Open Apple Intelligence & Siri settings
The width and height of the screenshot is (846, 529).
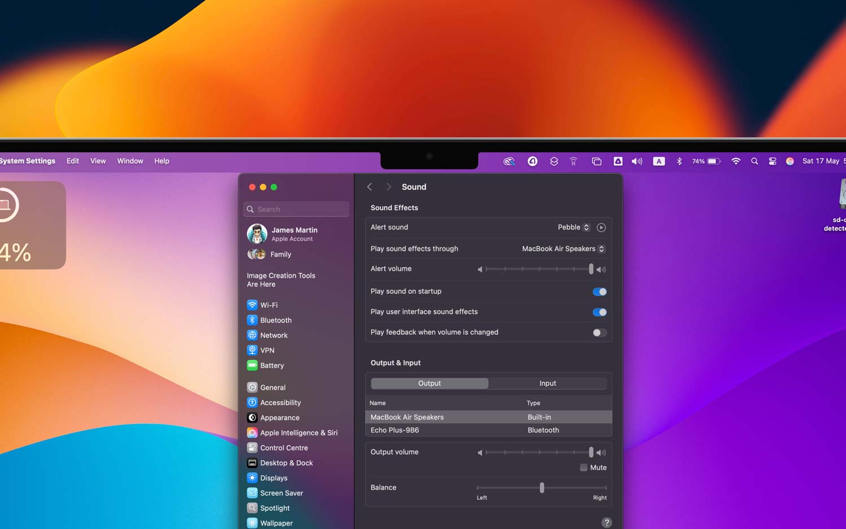[298, 433]
